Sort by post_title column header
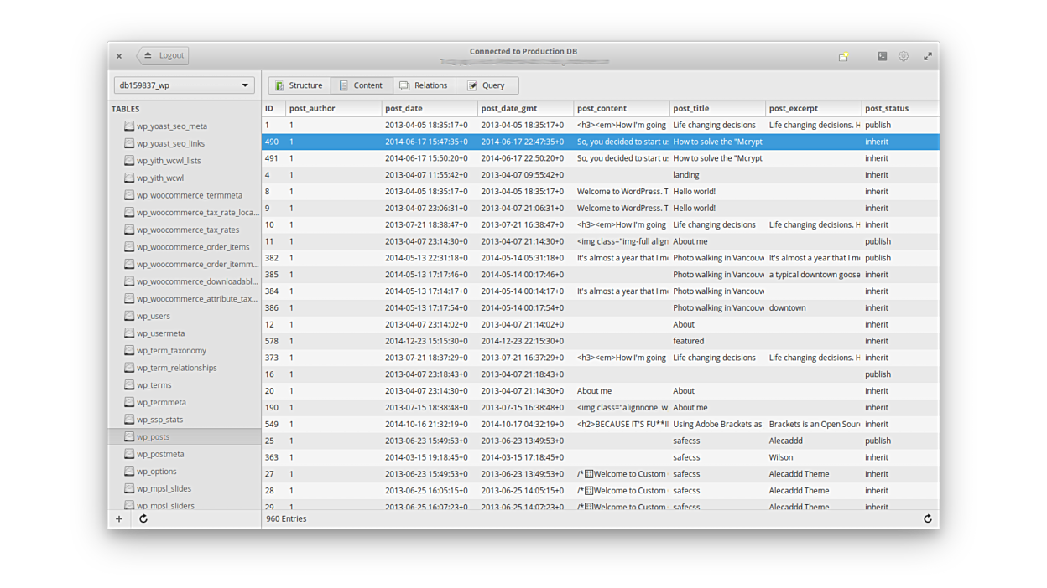The image size is (1047, 588). pos(690,109)
